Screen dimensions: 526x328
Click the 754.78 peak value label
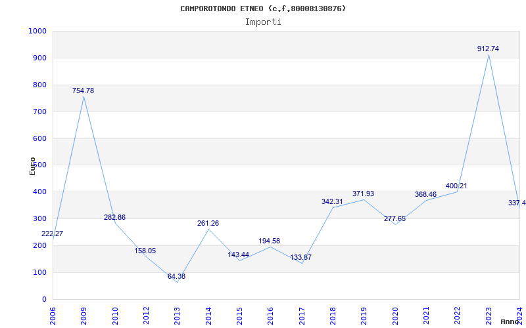coord(84,91)
